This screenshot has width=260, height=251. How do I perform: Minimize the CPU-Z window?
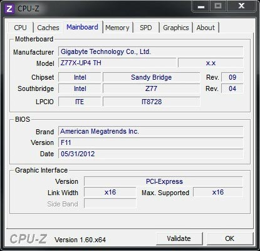pos(201,7)
